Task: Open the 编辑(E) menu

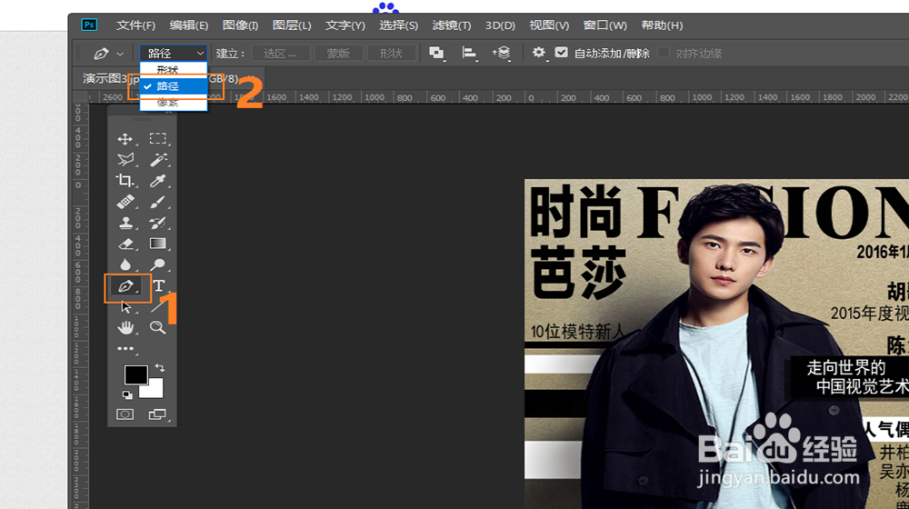Action: pos(188,25)
